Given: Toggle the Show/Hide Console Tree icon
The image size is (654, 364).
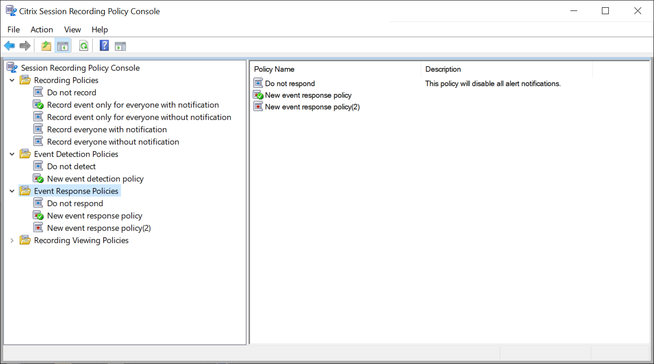Looking at the screenshot, I should (63, 46).
